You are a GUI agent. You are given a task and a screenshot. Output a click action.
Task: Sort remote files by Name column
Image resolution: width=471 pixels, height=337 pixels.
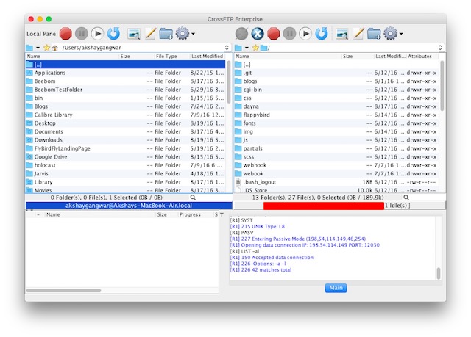(x=288, y=56)
